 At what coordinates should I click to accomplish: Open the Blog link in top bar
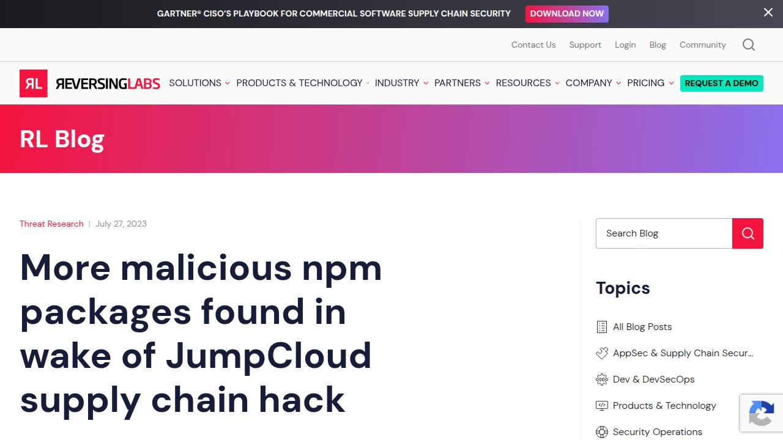coord(658,45)
